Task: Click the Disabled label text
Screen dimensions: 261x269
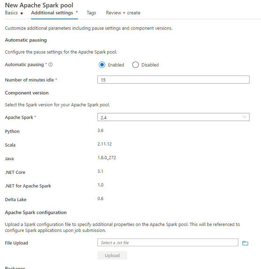Action: (150, 65)
